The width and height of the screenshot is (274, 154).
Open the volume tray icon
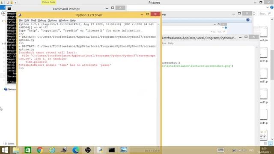pos(244,150)
